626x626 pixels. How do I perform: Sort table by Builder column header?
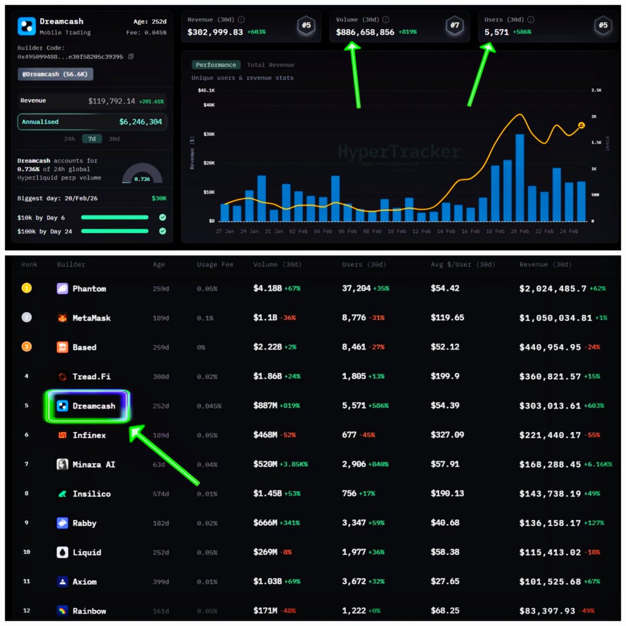coord(71,264)
